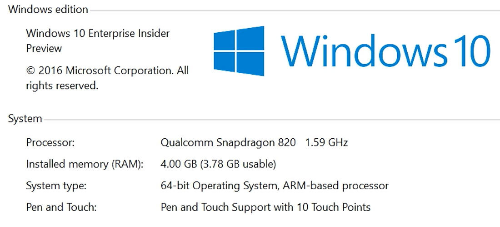Viewport: 500px width, 227px height.
Task: Click the System type label
Action: 56,186
